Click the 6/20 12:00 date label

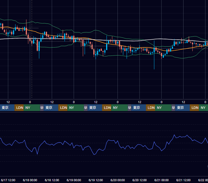click(x=139, y=180)
